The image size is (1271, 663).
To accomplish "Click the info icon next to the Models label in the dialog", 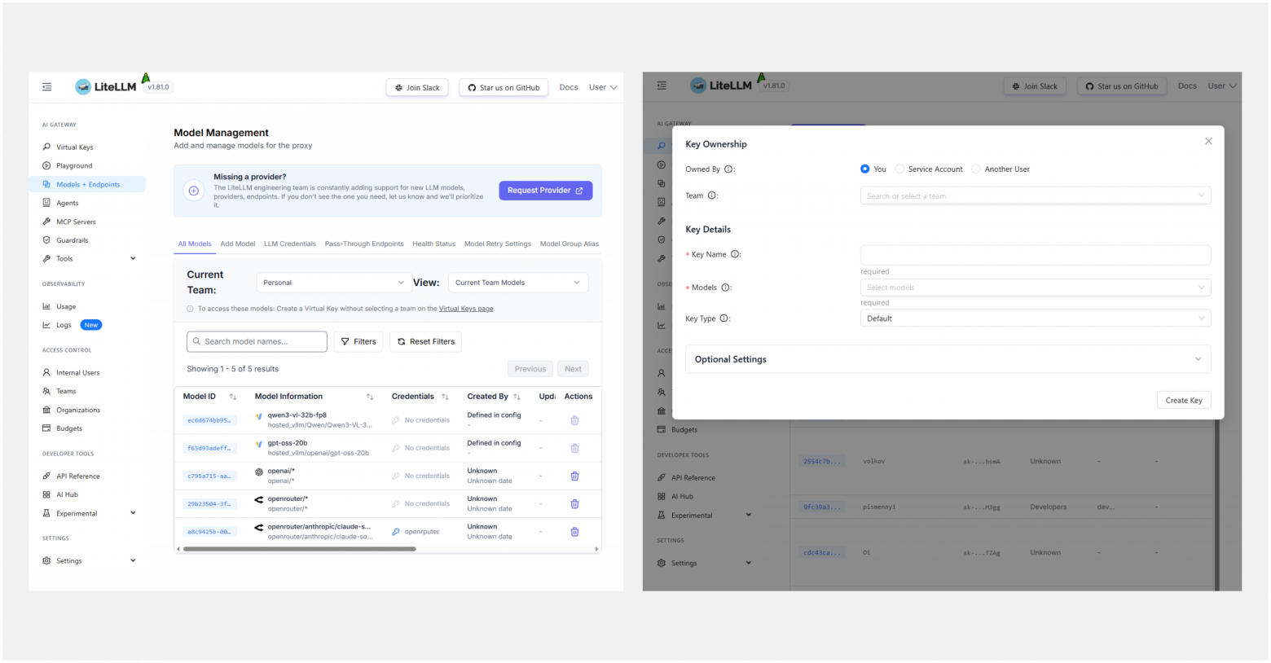I will click(x=726, y=288).
